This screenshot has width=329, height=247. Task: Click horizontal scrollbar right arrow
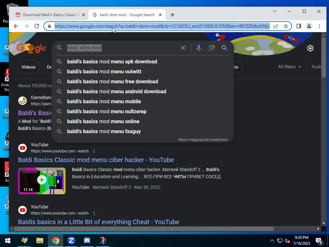click(318, 229)
